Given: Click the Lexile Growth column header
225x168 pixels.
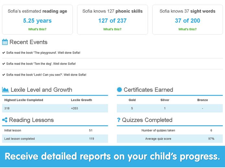Looking at the screenshot, I should pyautogui.click(x=81, y=100).
